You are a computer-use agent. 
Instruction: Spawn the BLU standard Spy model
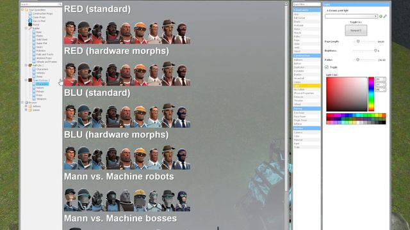(183, 116)
